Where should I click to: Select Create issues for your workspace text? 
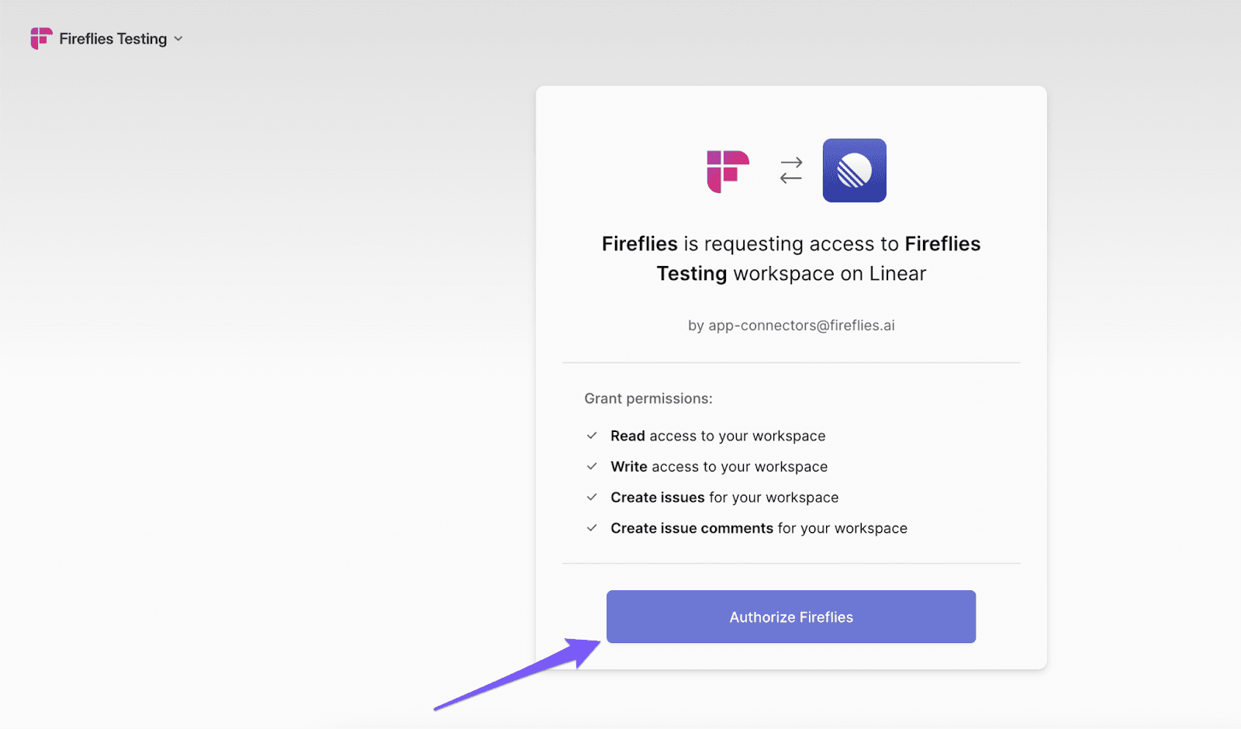[724, 497]
